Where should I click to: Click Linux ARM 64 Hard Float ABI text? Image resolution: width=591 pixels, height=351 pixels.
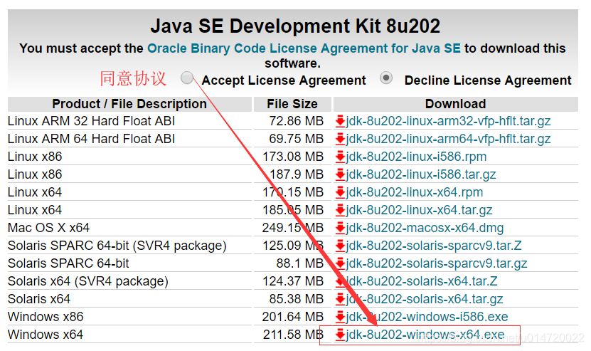pyautogui.click(x=91, y=139)
